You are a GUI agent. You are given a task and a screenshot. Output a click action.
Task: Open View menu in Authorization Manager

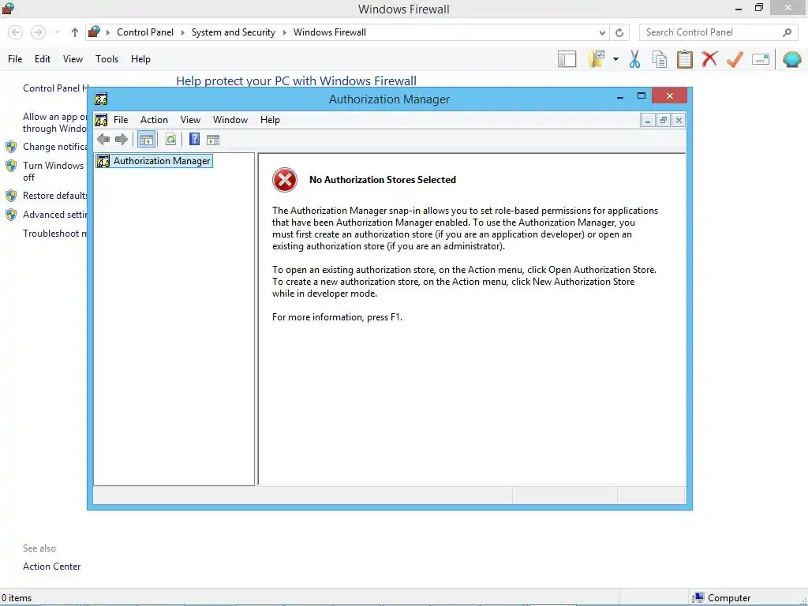tap(190, 120)
